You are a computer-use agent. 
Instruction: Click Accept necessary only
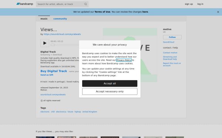pos(110,91)
